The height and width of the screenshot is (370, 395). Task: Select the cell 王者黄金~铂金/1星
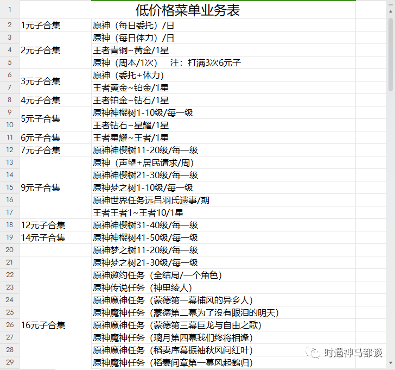223,87
